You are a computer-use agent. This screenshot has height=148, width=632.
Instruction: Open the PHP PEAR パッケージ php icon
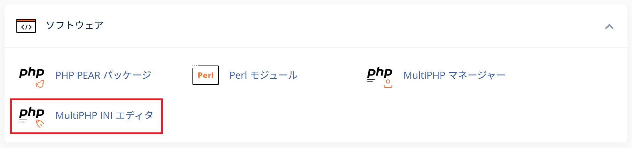pyautogui.click(x=32, y=77)
